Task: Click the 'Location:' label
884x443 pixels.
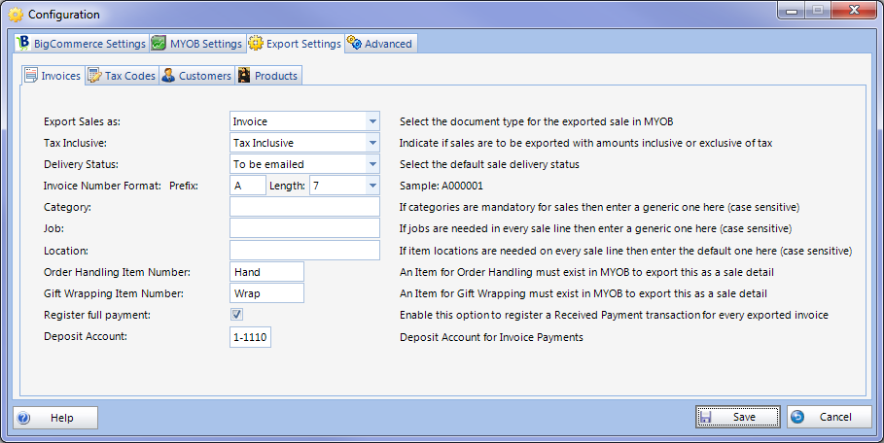Action: click(x=66, y=251)
